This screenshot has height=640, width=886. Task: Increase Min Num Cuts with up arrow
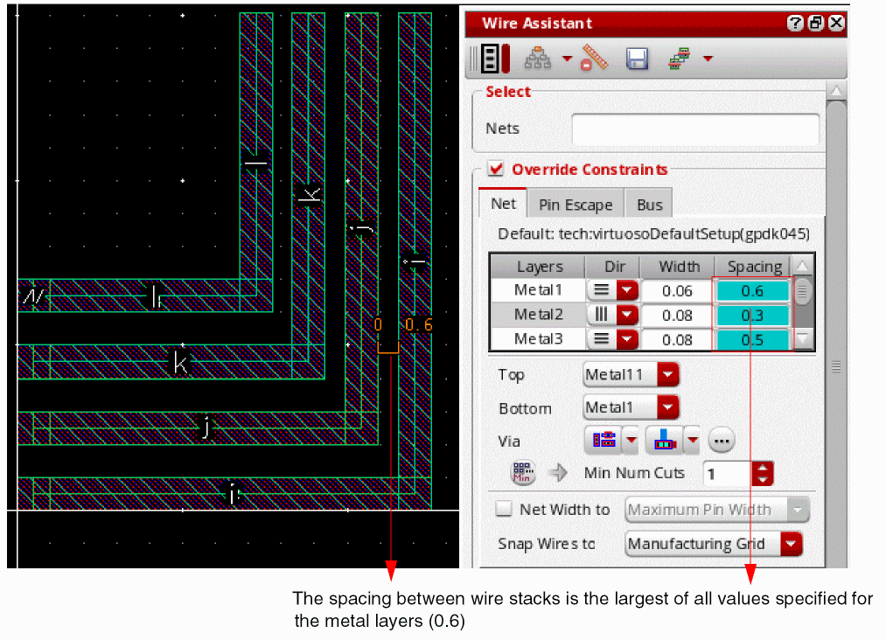click(763, 468)
